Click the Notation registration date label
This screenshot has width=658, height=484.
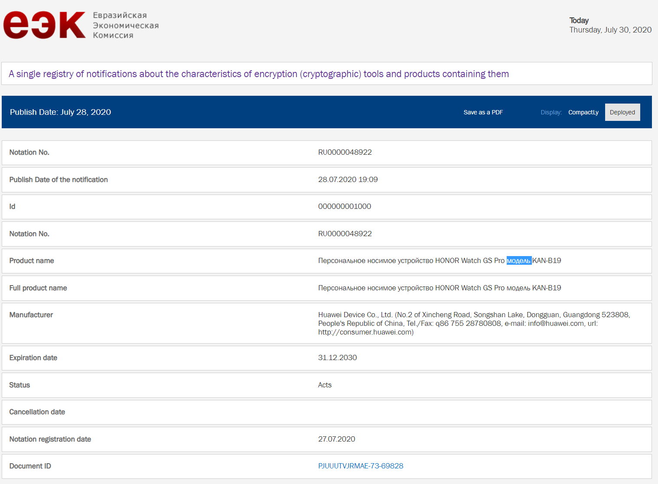[x=50, y=439]
